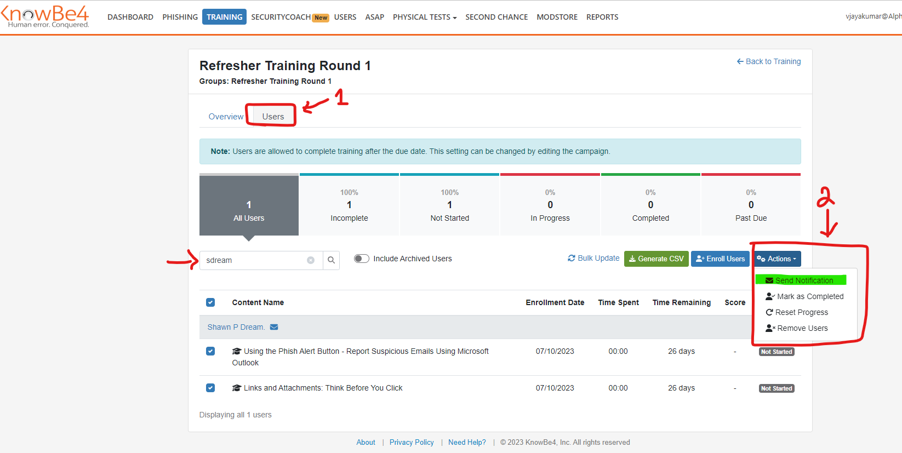Click the search magnifier icon button
The height and width of the screenshot is (453, 902).
click(331, 260)
